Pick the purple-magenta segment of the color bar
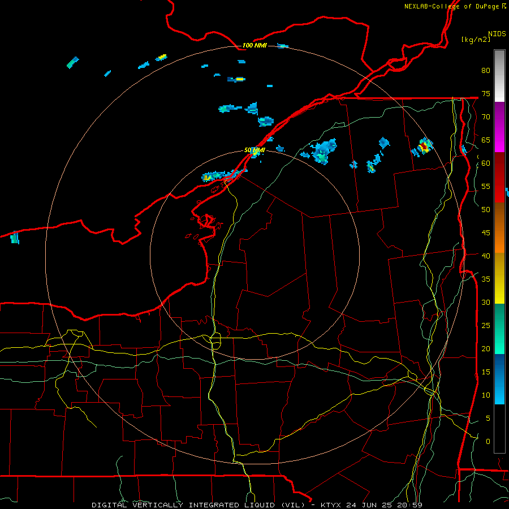 499,127
